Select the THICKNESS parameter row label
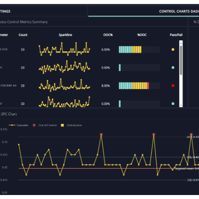This screenshot has height=199, width=199. 8,86
